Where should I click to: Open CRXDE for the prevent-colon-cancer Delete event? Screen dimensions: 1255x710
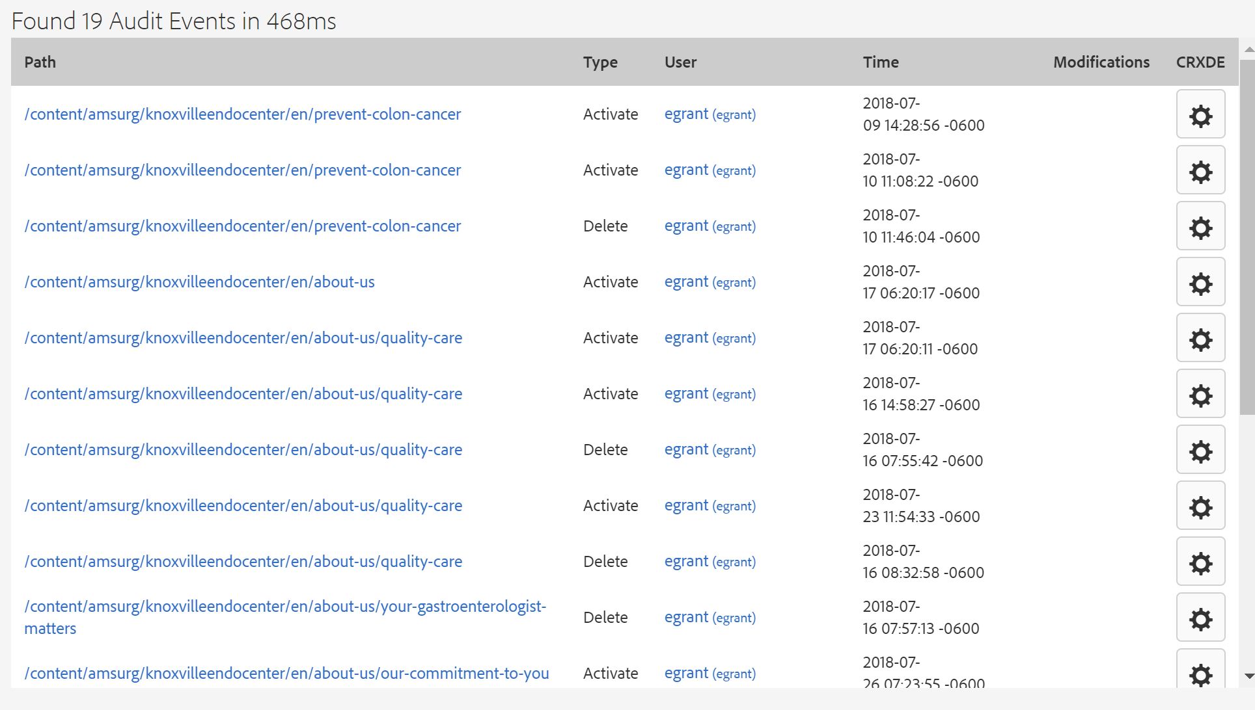point(1201,226)
